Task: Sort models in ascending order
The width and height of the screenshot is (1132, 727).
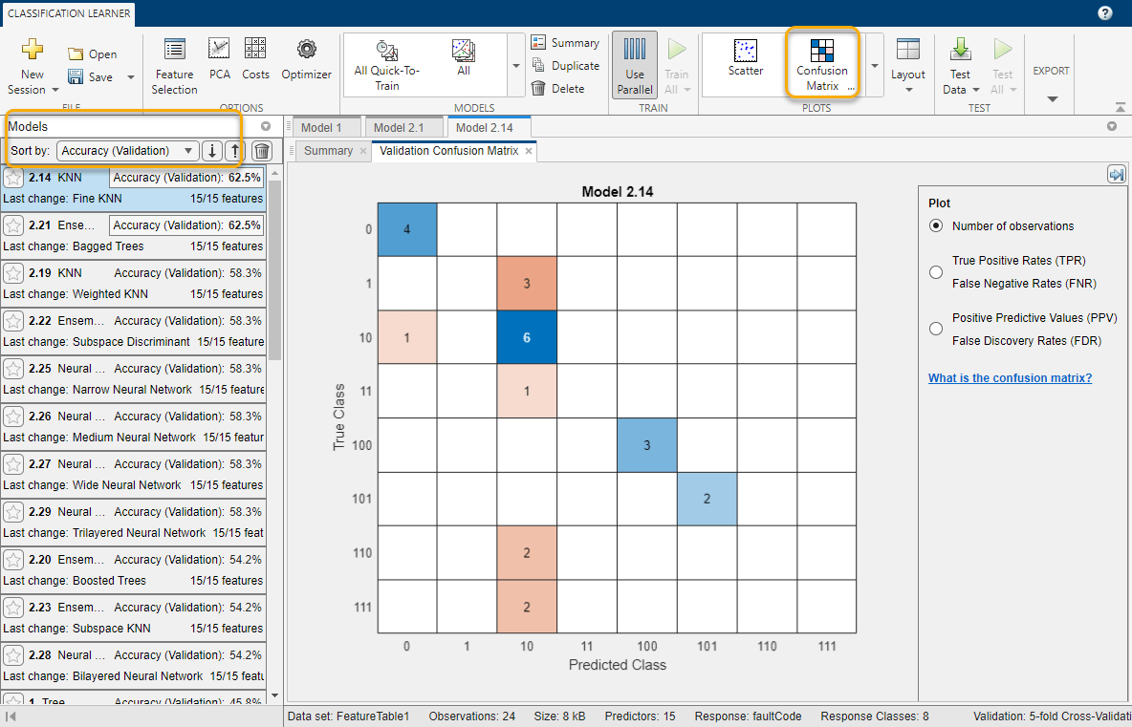Action: pyautogui.click(x=234, y=151)
